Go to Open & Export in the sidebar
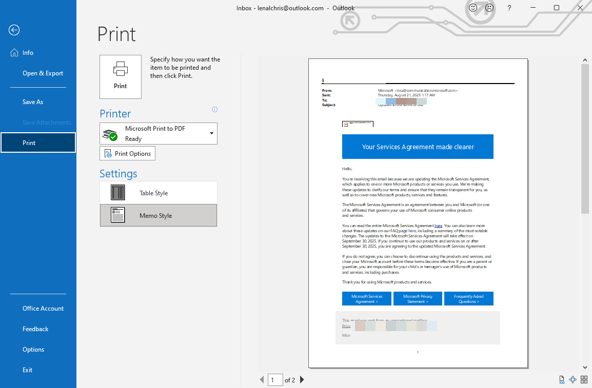This screenshot has height=388, width=592. click(43, 73)
